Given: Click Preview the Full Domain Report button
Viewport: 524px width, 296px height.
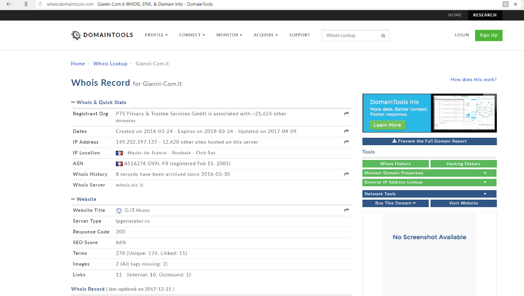Looking at the screenshot, I should 429,141.
